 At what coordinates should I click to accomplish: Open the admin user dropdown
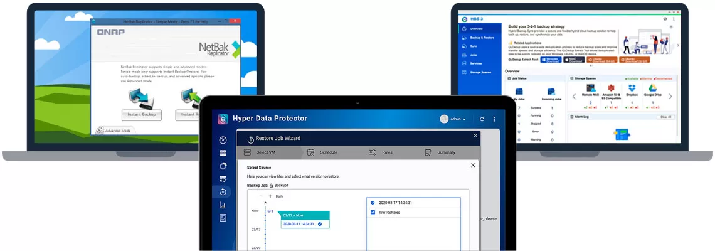tap(453, 119)
